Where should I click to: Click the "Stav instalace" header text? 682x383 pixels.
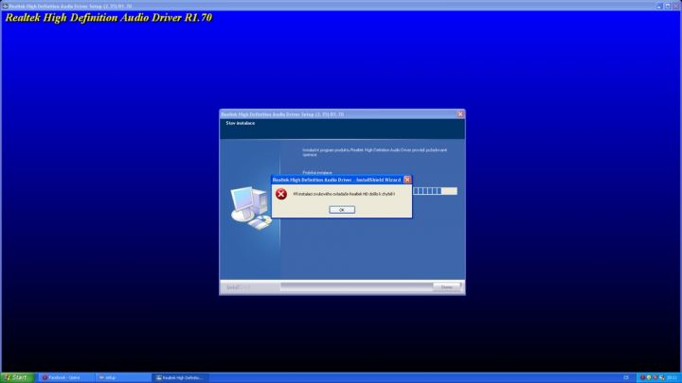click(x=240, y=123)
